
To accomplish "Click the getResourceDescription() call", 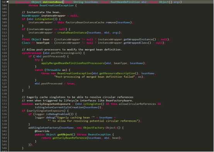I will pos(119,73).
